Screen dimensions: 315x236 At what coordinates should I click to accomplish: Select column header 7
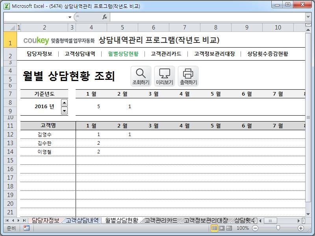click(x=185, y=27)
